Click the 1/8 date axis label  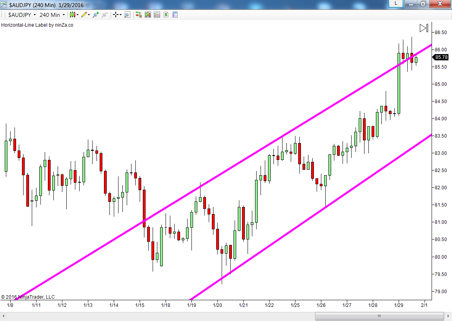pos(10,305)
